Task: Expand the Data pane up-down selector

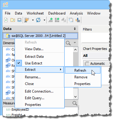Action: (x=75, y=29)
